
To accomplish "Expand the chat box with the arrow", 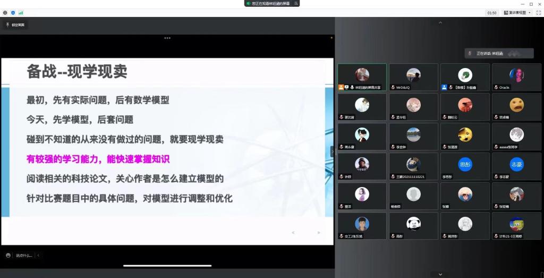I will coord(38,255).
